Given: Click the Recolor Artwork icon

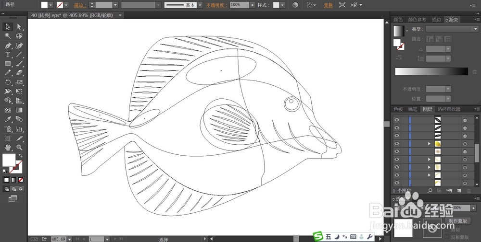Looking at the screenshot, I should 295,5.
